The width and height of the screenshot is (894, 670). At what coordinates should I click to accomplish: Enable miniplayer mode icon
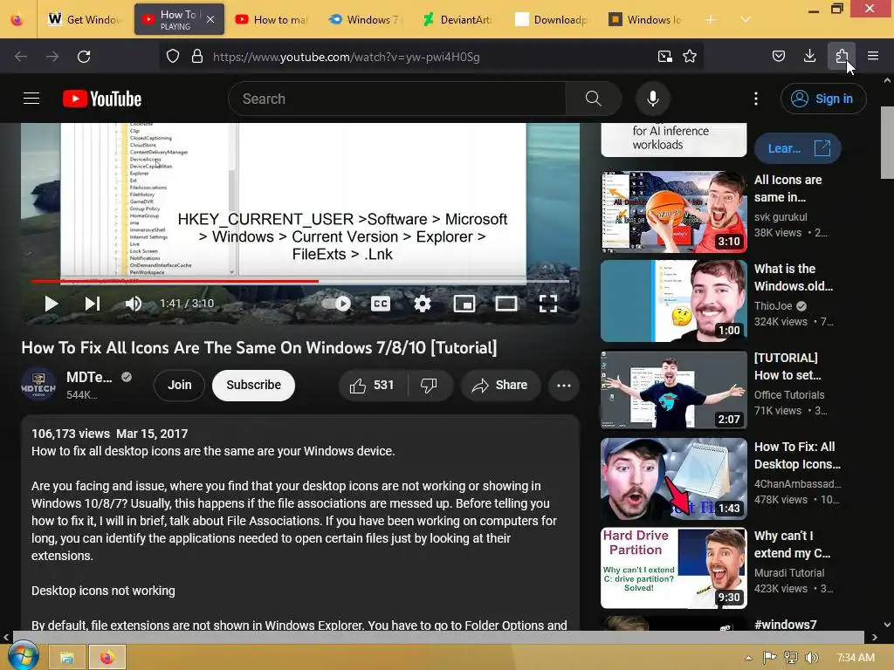[x=464, y=304]
